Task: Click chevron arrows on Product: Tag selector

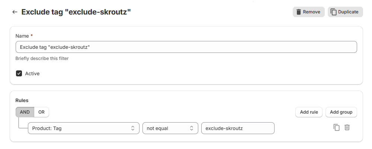Action: tap(133, 128)
